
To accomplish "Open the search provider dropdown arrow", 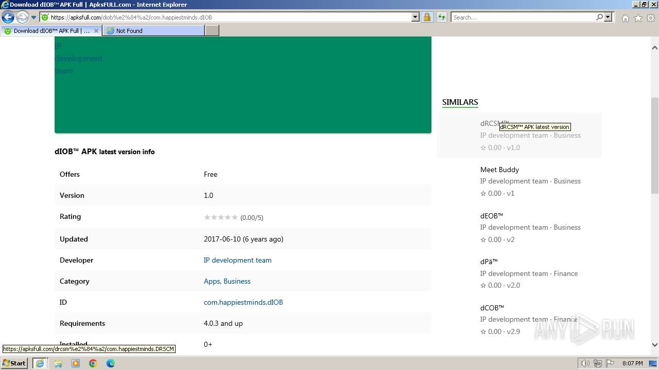I will (608, 17).
